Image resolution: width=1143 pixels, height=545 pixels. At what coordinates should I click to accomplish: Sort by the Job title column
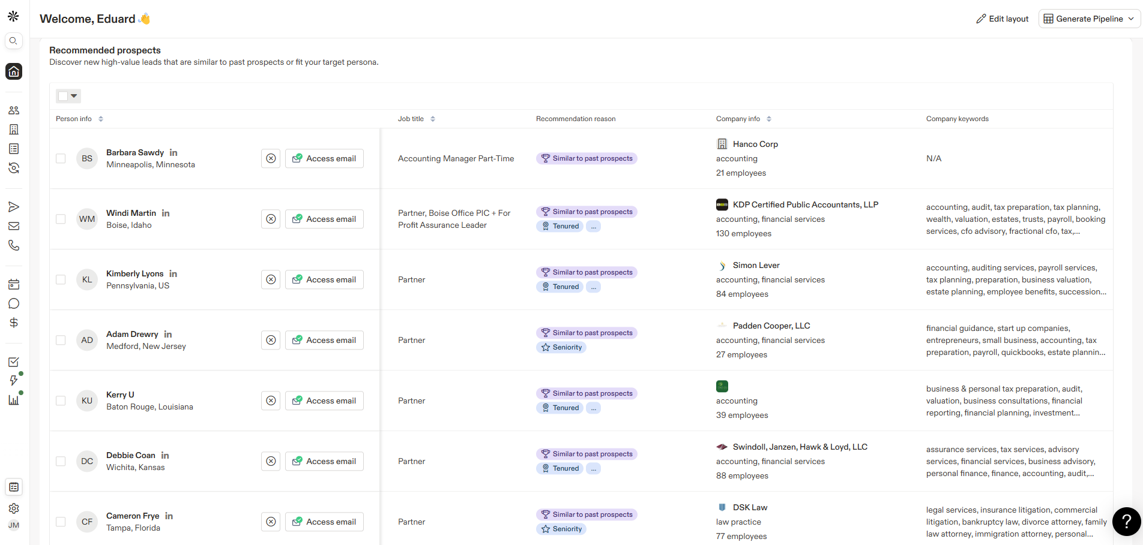[433, 119]
